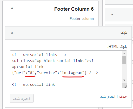The height and width of the screenshot is (109, 133).
Task: Click the بلوک HTML field label
Action: [x=117, y=47]
